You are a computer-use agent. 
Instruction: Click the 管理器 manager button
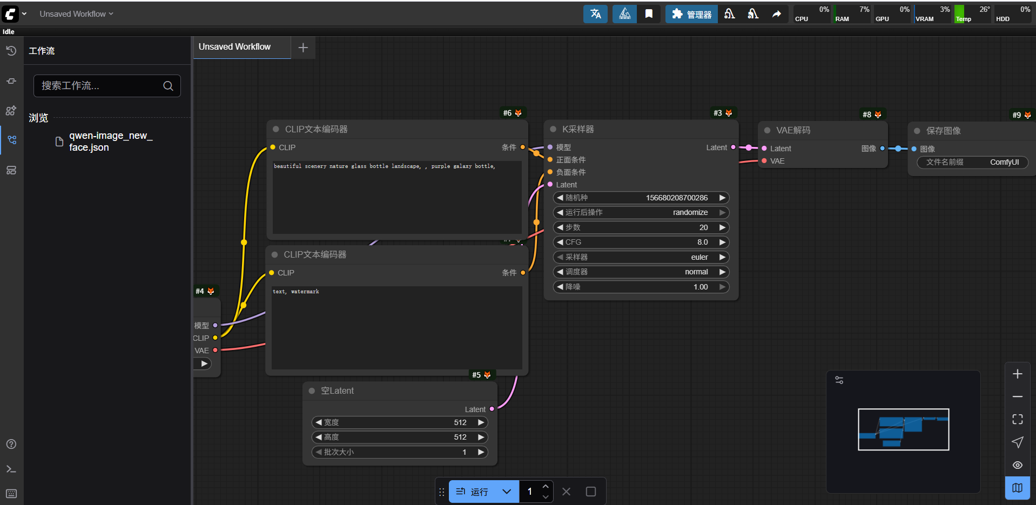click(691, 14)
